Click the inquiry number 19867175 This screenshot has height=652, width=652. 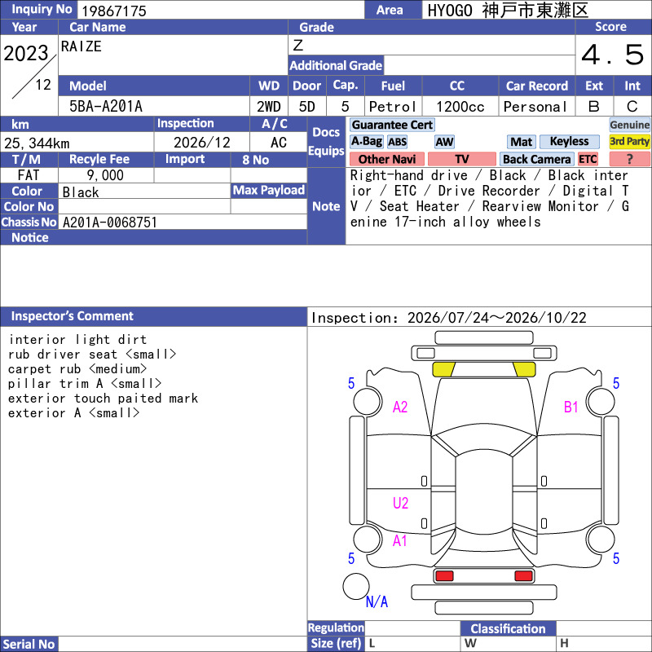pos(114,11)
